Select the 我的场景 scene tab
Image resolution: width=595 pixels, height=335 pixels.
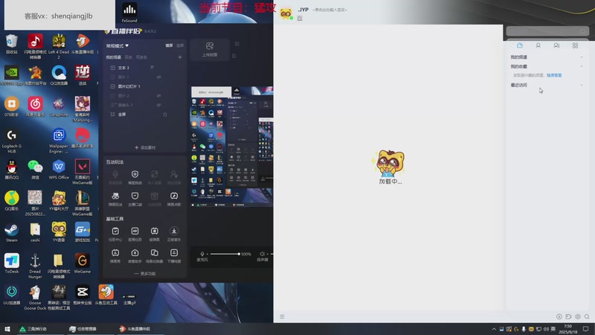click(x=114, y=57)
